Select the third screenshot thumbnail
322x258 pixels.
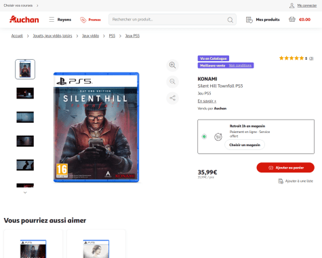point(25,117)
